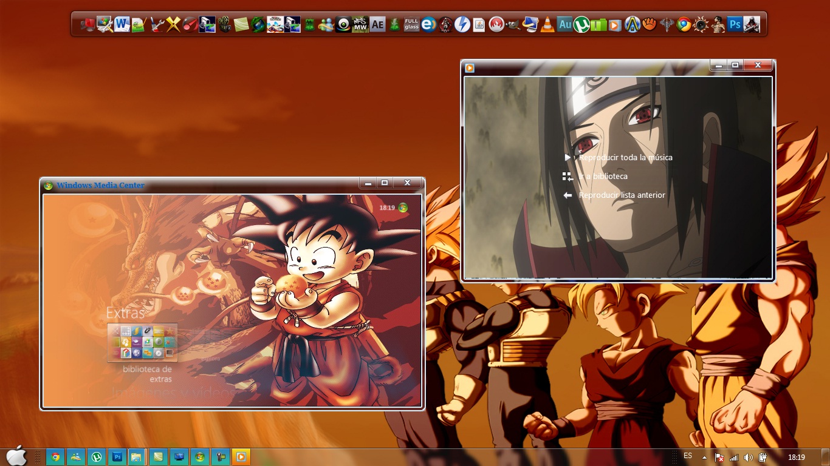Switch to Media Player orange taskbar button
This screenshot has height=466, width=830.
point(241,457)
